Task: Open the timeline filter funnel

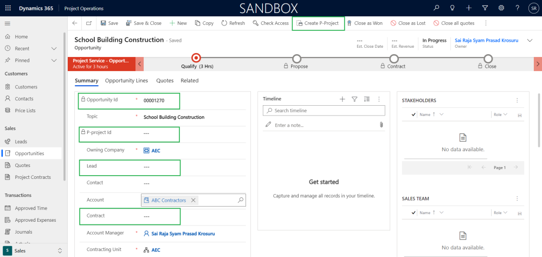Action: [x=354, y=99]
